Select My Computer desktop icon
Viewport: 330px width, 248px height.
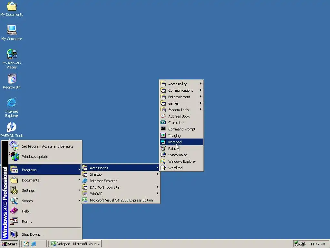point(12,30)
